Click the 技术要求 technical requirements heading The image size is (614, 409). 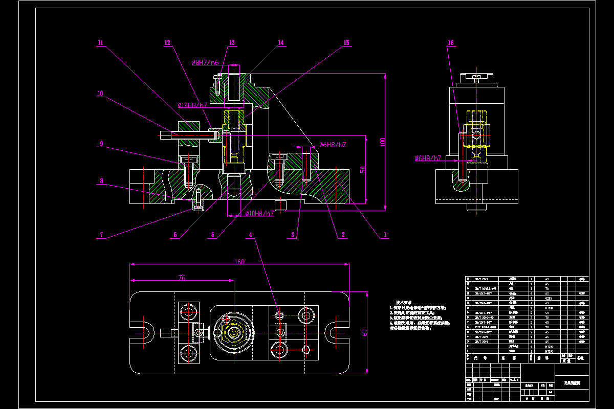point(403,303)
